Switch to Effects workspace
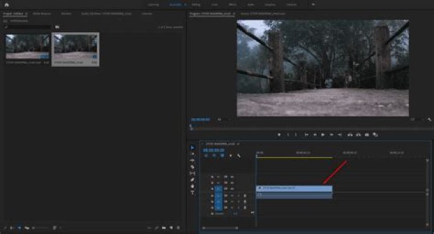Viewport: 434px width, 234px height. click(x=233, y=5)
